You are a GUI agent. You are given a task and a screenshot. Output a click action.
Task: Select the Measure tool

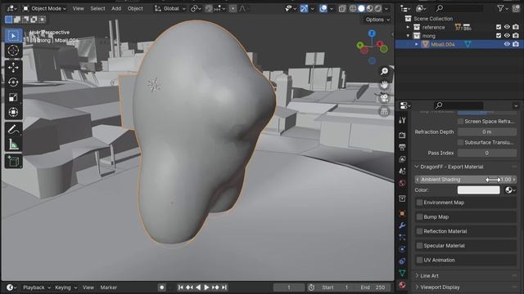coord(13,145)
